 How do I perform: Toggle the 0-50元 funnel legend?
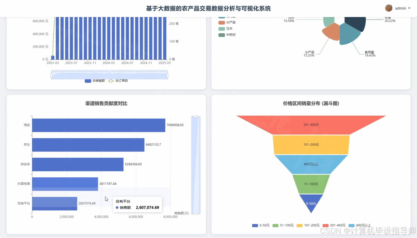coord(261,225)
